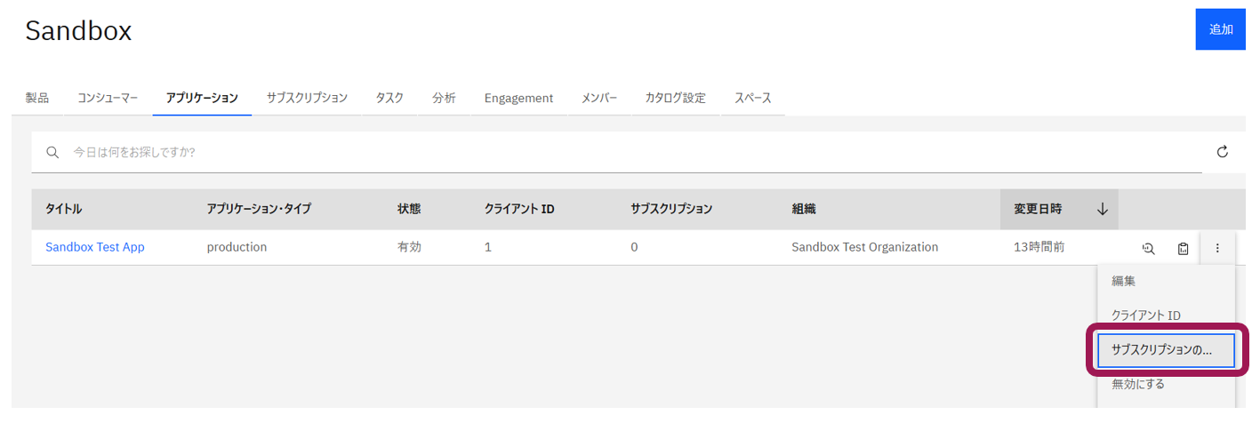This screenshot has height=423, width=1260.
Task: Open the カタログ設定 tab
Action: pyautogui.click(x=675, y=98)
